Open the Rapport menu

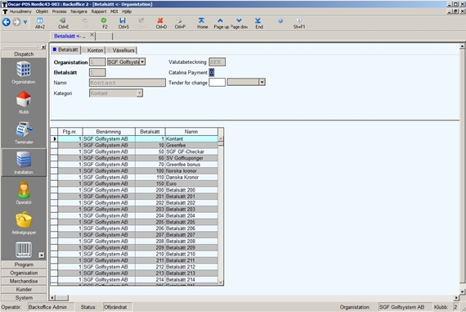click(99, 11)
